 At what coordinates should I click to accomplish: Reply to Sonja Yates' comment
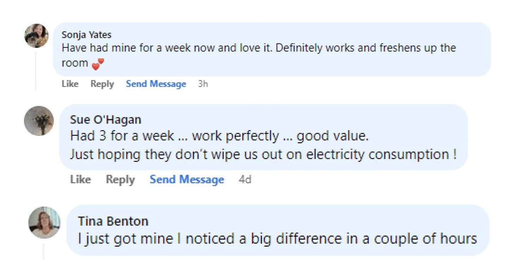[x=102, y=84]
